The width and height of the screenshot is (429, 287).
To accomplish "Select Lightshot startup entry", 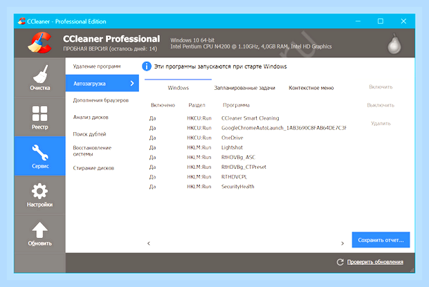I will 232,147.
